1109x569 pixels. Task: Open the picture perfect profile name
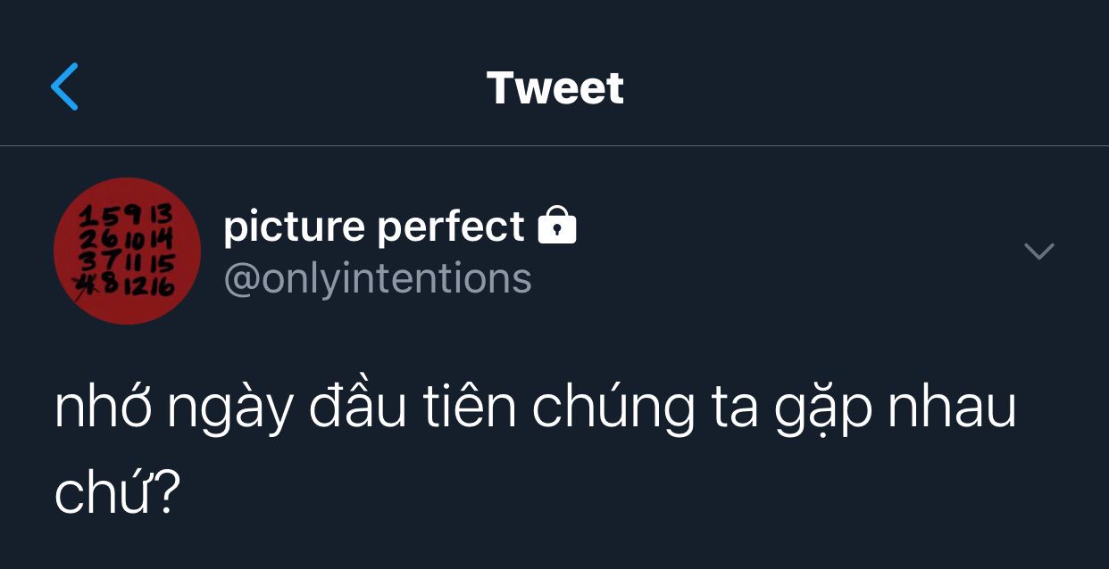(373, 227)
